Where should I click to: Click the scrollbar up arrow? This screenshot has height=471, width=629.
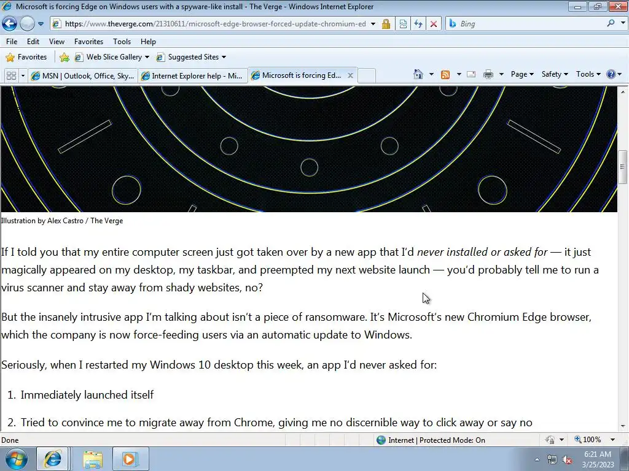pos(623,92)
